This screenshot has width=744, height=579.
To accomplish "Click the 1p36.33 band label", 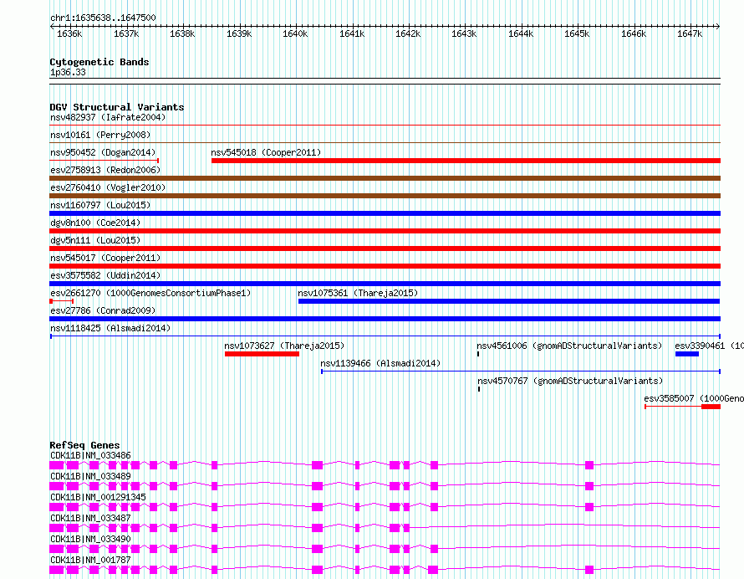I will tap(68, 72).
